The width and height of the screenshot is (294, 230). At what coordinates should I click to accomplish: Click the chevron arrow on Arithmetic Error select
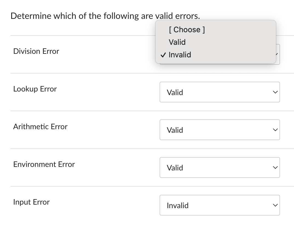click(x=275, y=130)
